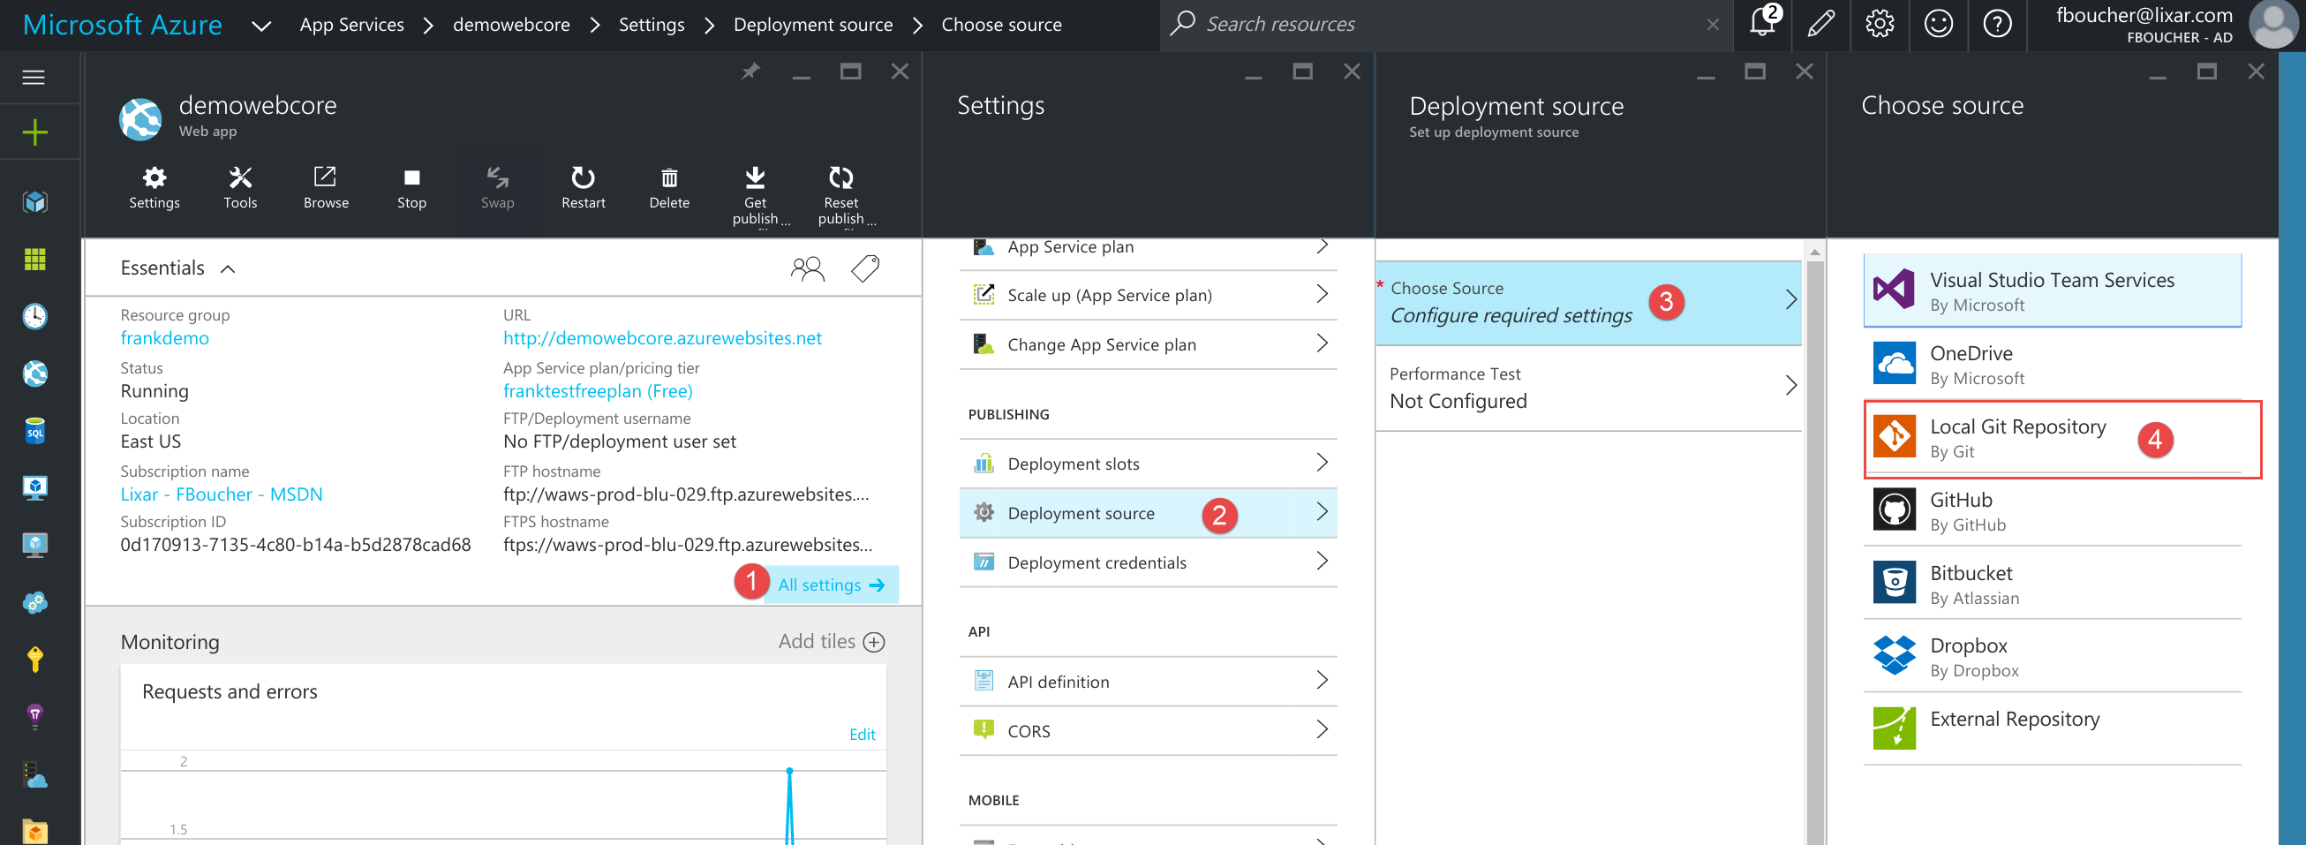2306x845 pixels.
Task: Open the help question mark icon
Action: (x=1997, y=23)
